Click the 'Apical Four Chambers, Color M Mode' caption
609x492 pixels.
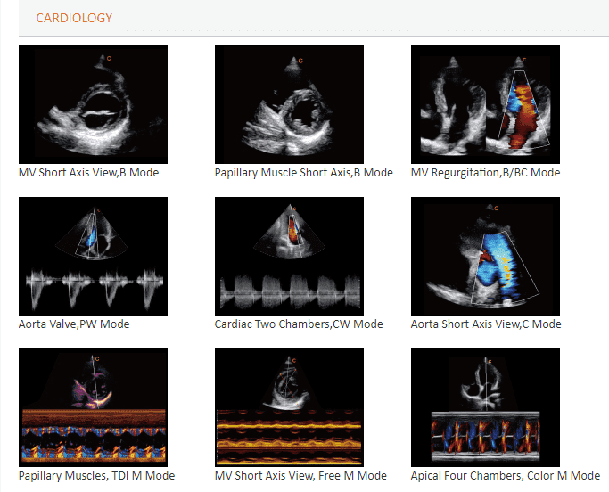[x=506, y=476]
